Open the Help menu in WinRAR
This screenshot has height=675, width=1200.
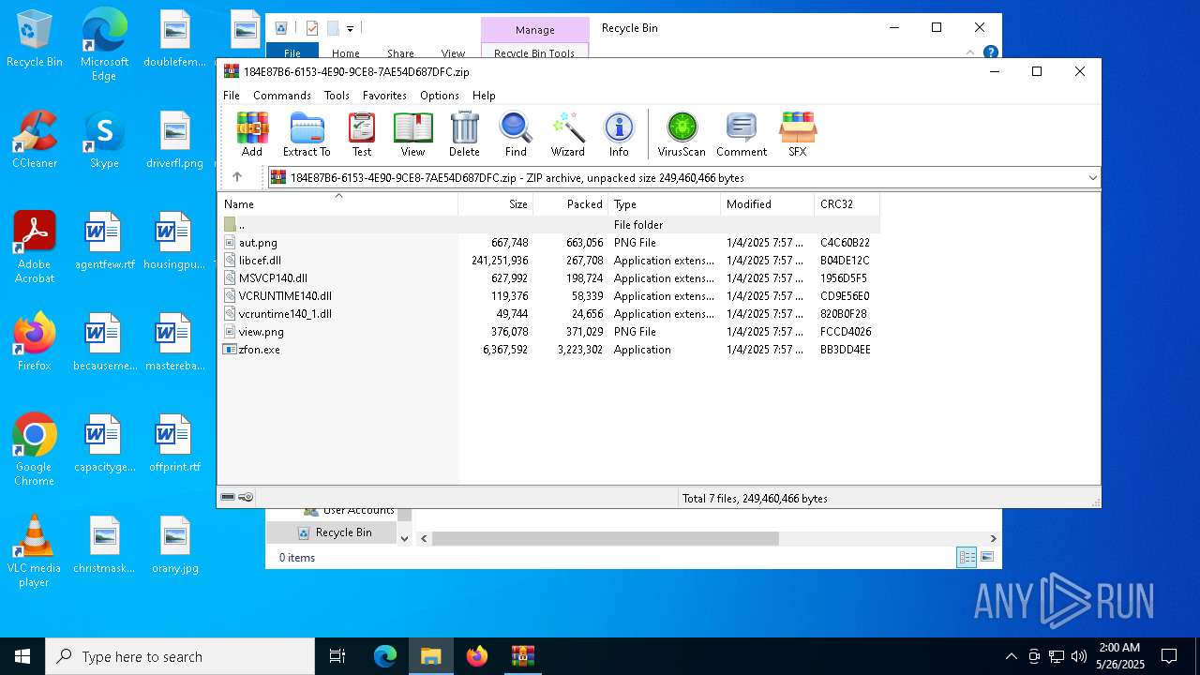click(x=484, y=96)
